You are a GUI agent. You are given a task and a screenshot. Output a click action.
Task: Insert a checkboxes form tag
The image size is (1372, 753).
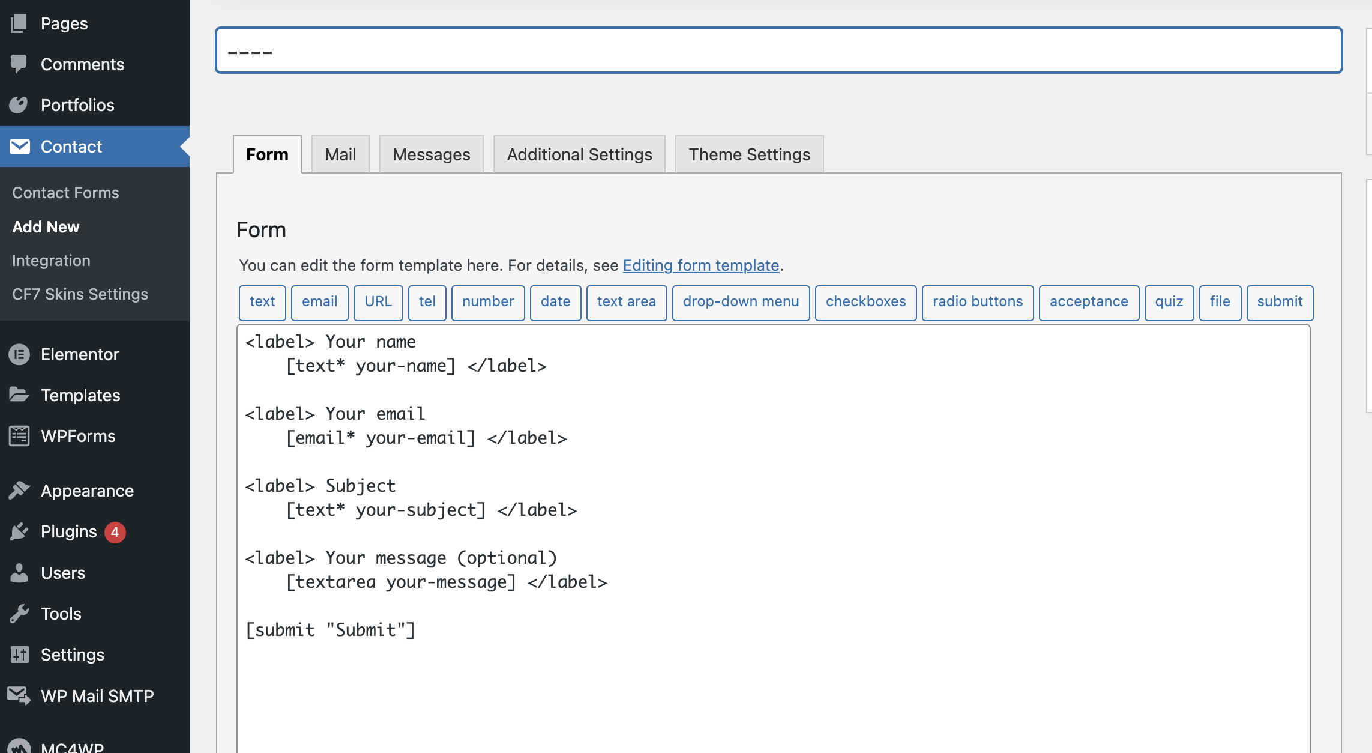[x=865, y=301]
